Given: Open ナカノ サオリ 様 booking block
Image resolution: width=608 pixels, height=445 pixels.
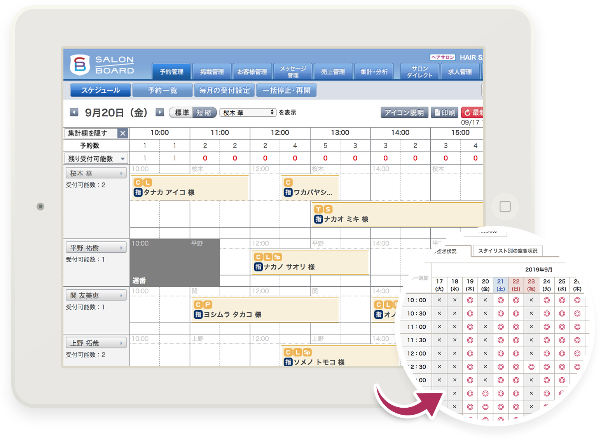Looking at the screenshot, I should click(x=310, y=263).
